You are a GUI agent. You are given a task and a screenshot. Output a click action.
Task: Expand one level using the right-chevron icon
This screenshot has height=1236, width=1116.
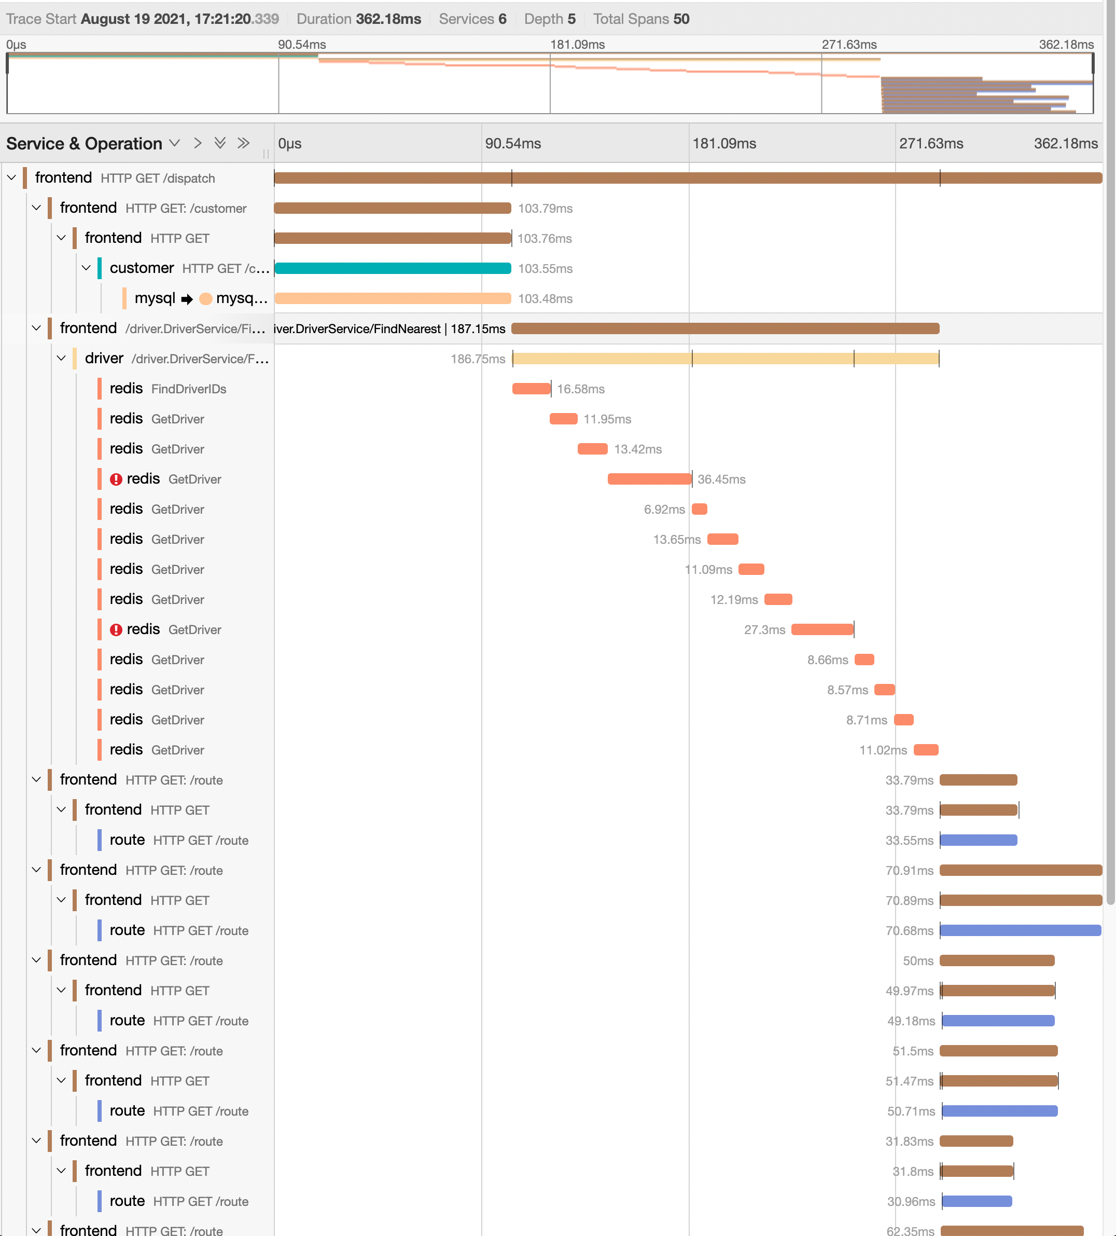point(198,143)
